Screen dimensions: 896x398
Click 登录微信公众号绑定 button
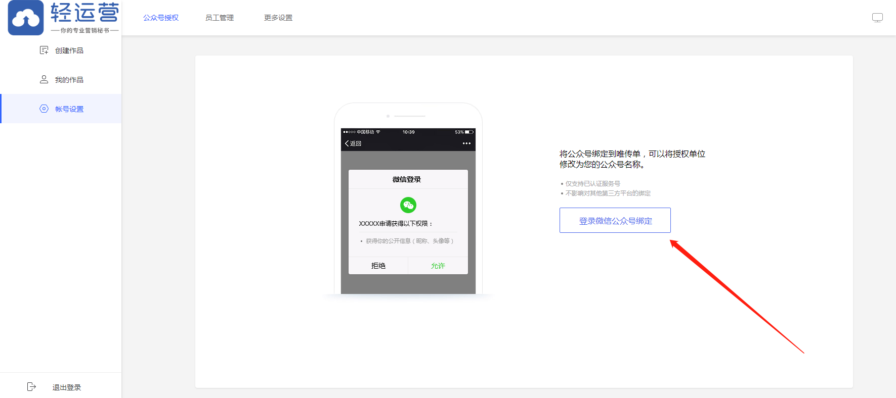615,220
